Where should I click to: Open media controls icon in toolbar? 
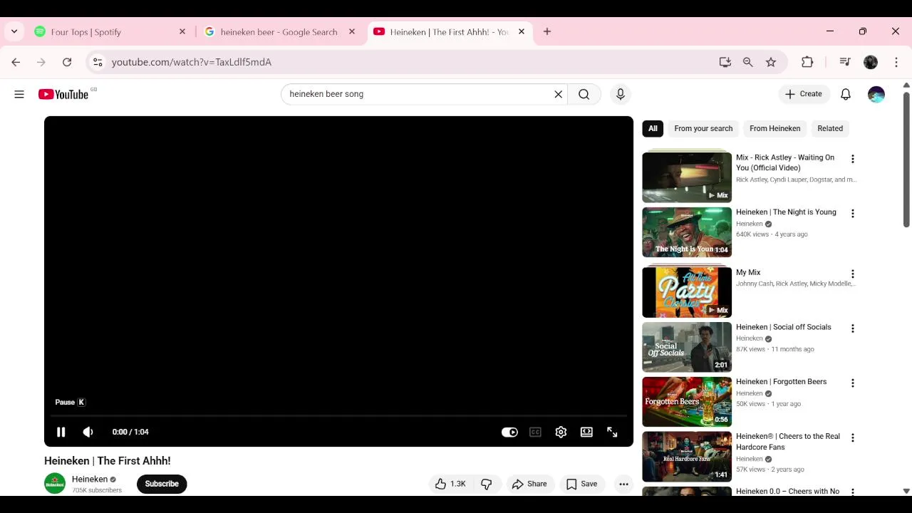pos(845,62)
